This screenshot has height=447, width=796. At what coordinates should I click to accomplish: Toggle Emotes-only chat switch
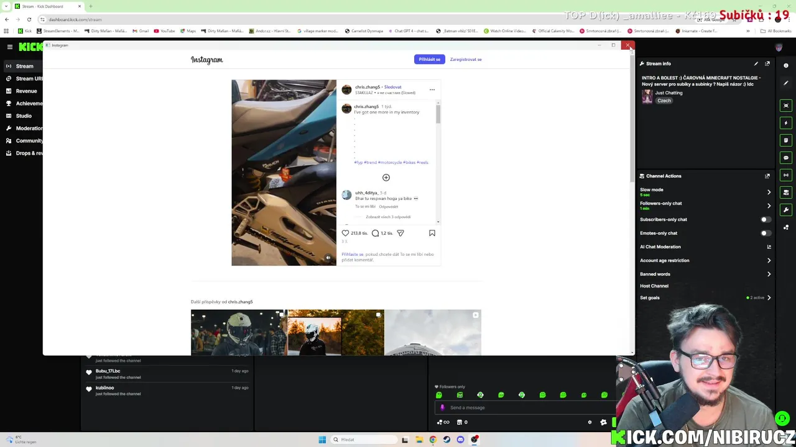pos(766,233)
